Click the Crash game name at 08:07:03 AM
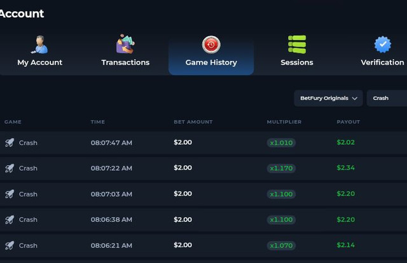 click(x=28, y=194)
